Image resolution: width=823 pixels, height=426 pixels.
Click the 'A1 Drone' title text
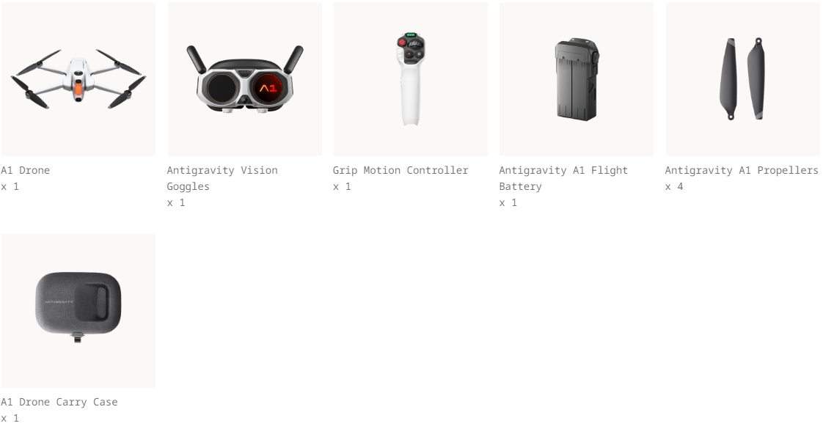25,171
